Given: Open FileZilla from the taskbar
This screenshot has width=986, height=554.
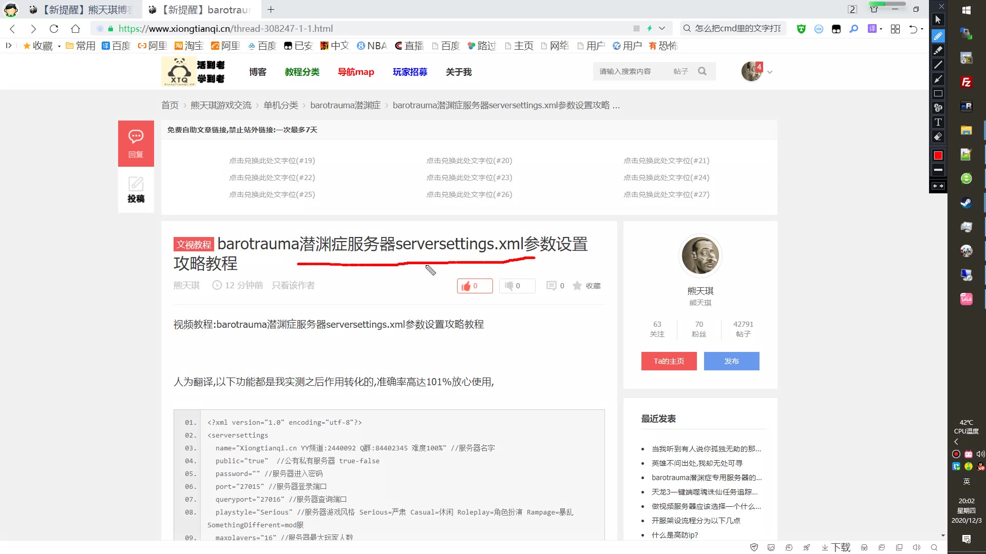Looking at the screenshot, I should pos(966,82).
